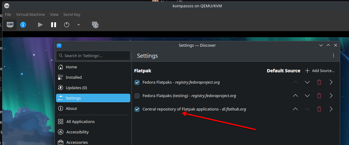Toggle the Central repository of Flatpak checkbox
Image resolution: width=349 pixels, height=145 pixels.
137,109
